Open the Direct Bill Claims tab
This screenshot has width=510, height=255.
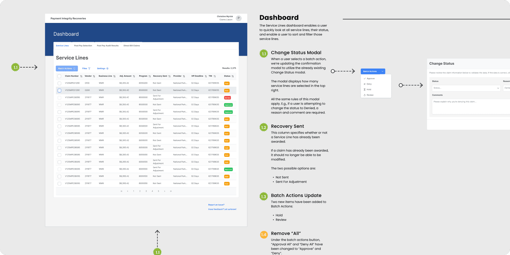point(132,46)
